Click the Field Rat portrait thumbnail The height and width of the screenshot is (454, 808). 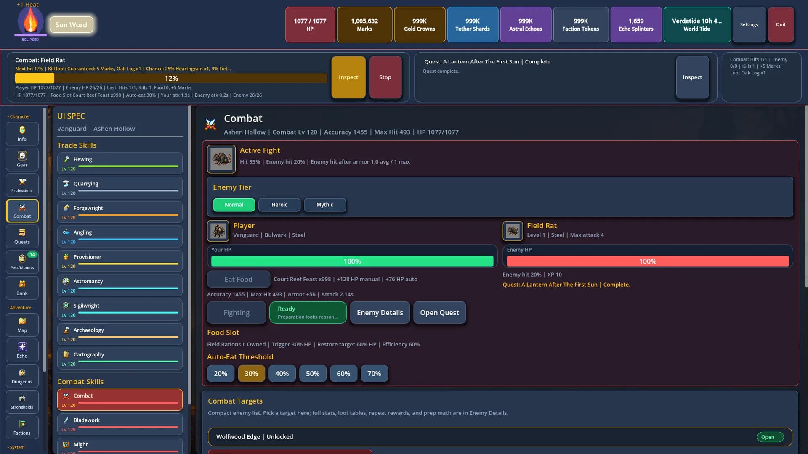(513, 231)
